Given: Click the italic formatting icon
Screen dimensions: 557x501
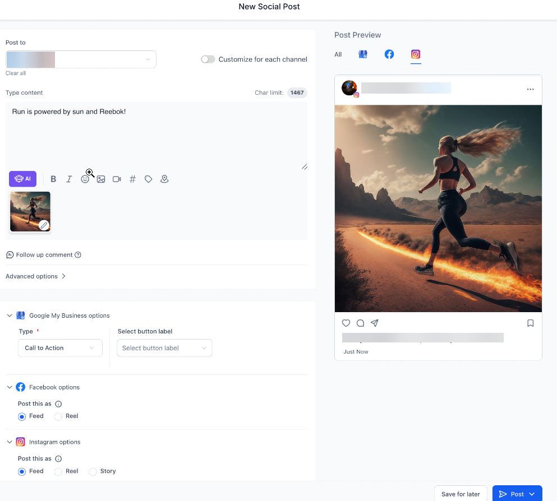Looking at the screenshot, I should click(x=69, y=179).
